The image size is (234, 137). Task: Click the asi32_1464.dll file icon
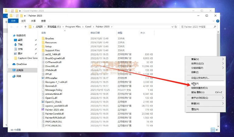(x=43, y=54)
